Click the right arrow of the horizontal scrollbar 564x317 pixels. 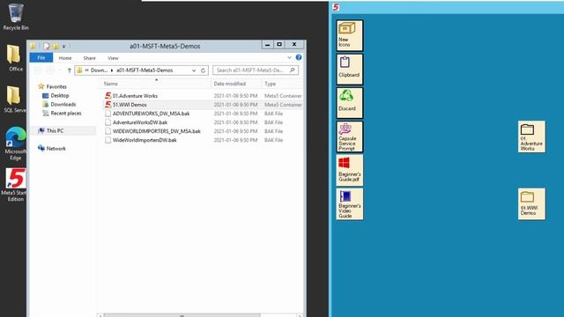tap(300, 315)
